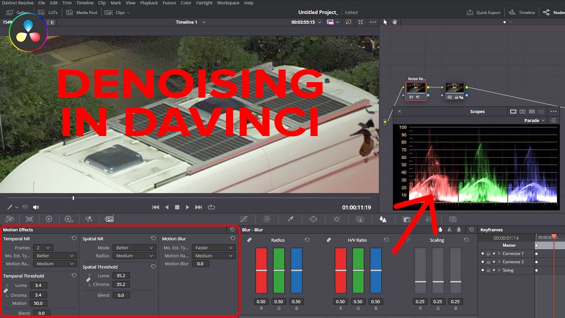
Task: Open the Tracker palette icon
Action: click(x=337, y=219)
